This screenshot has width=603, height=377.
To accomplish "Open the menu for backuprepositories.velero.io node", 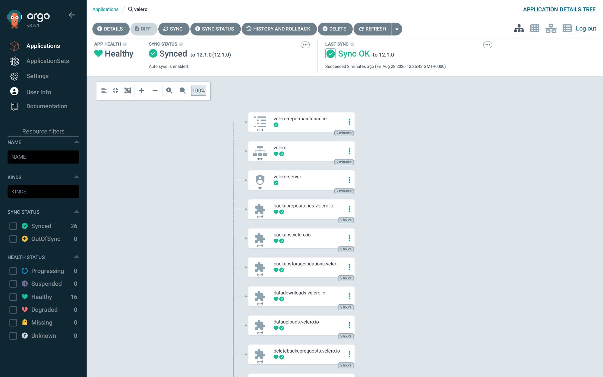I will [x=349, y=209].
